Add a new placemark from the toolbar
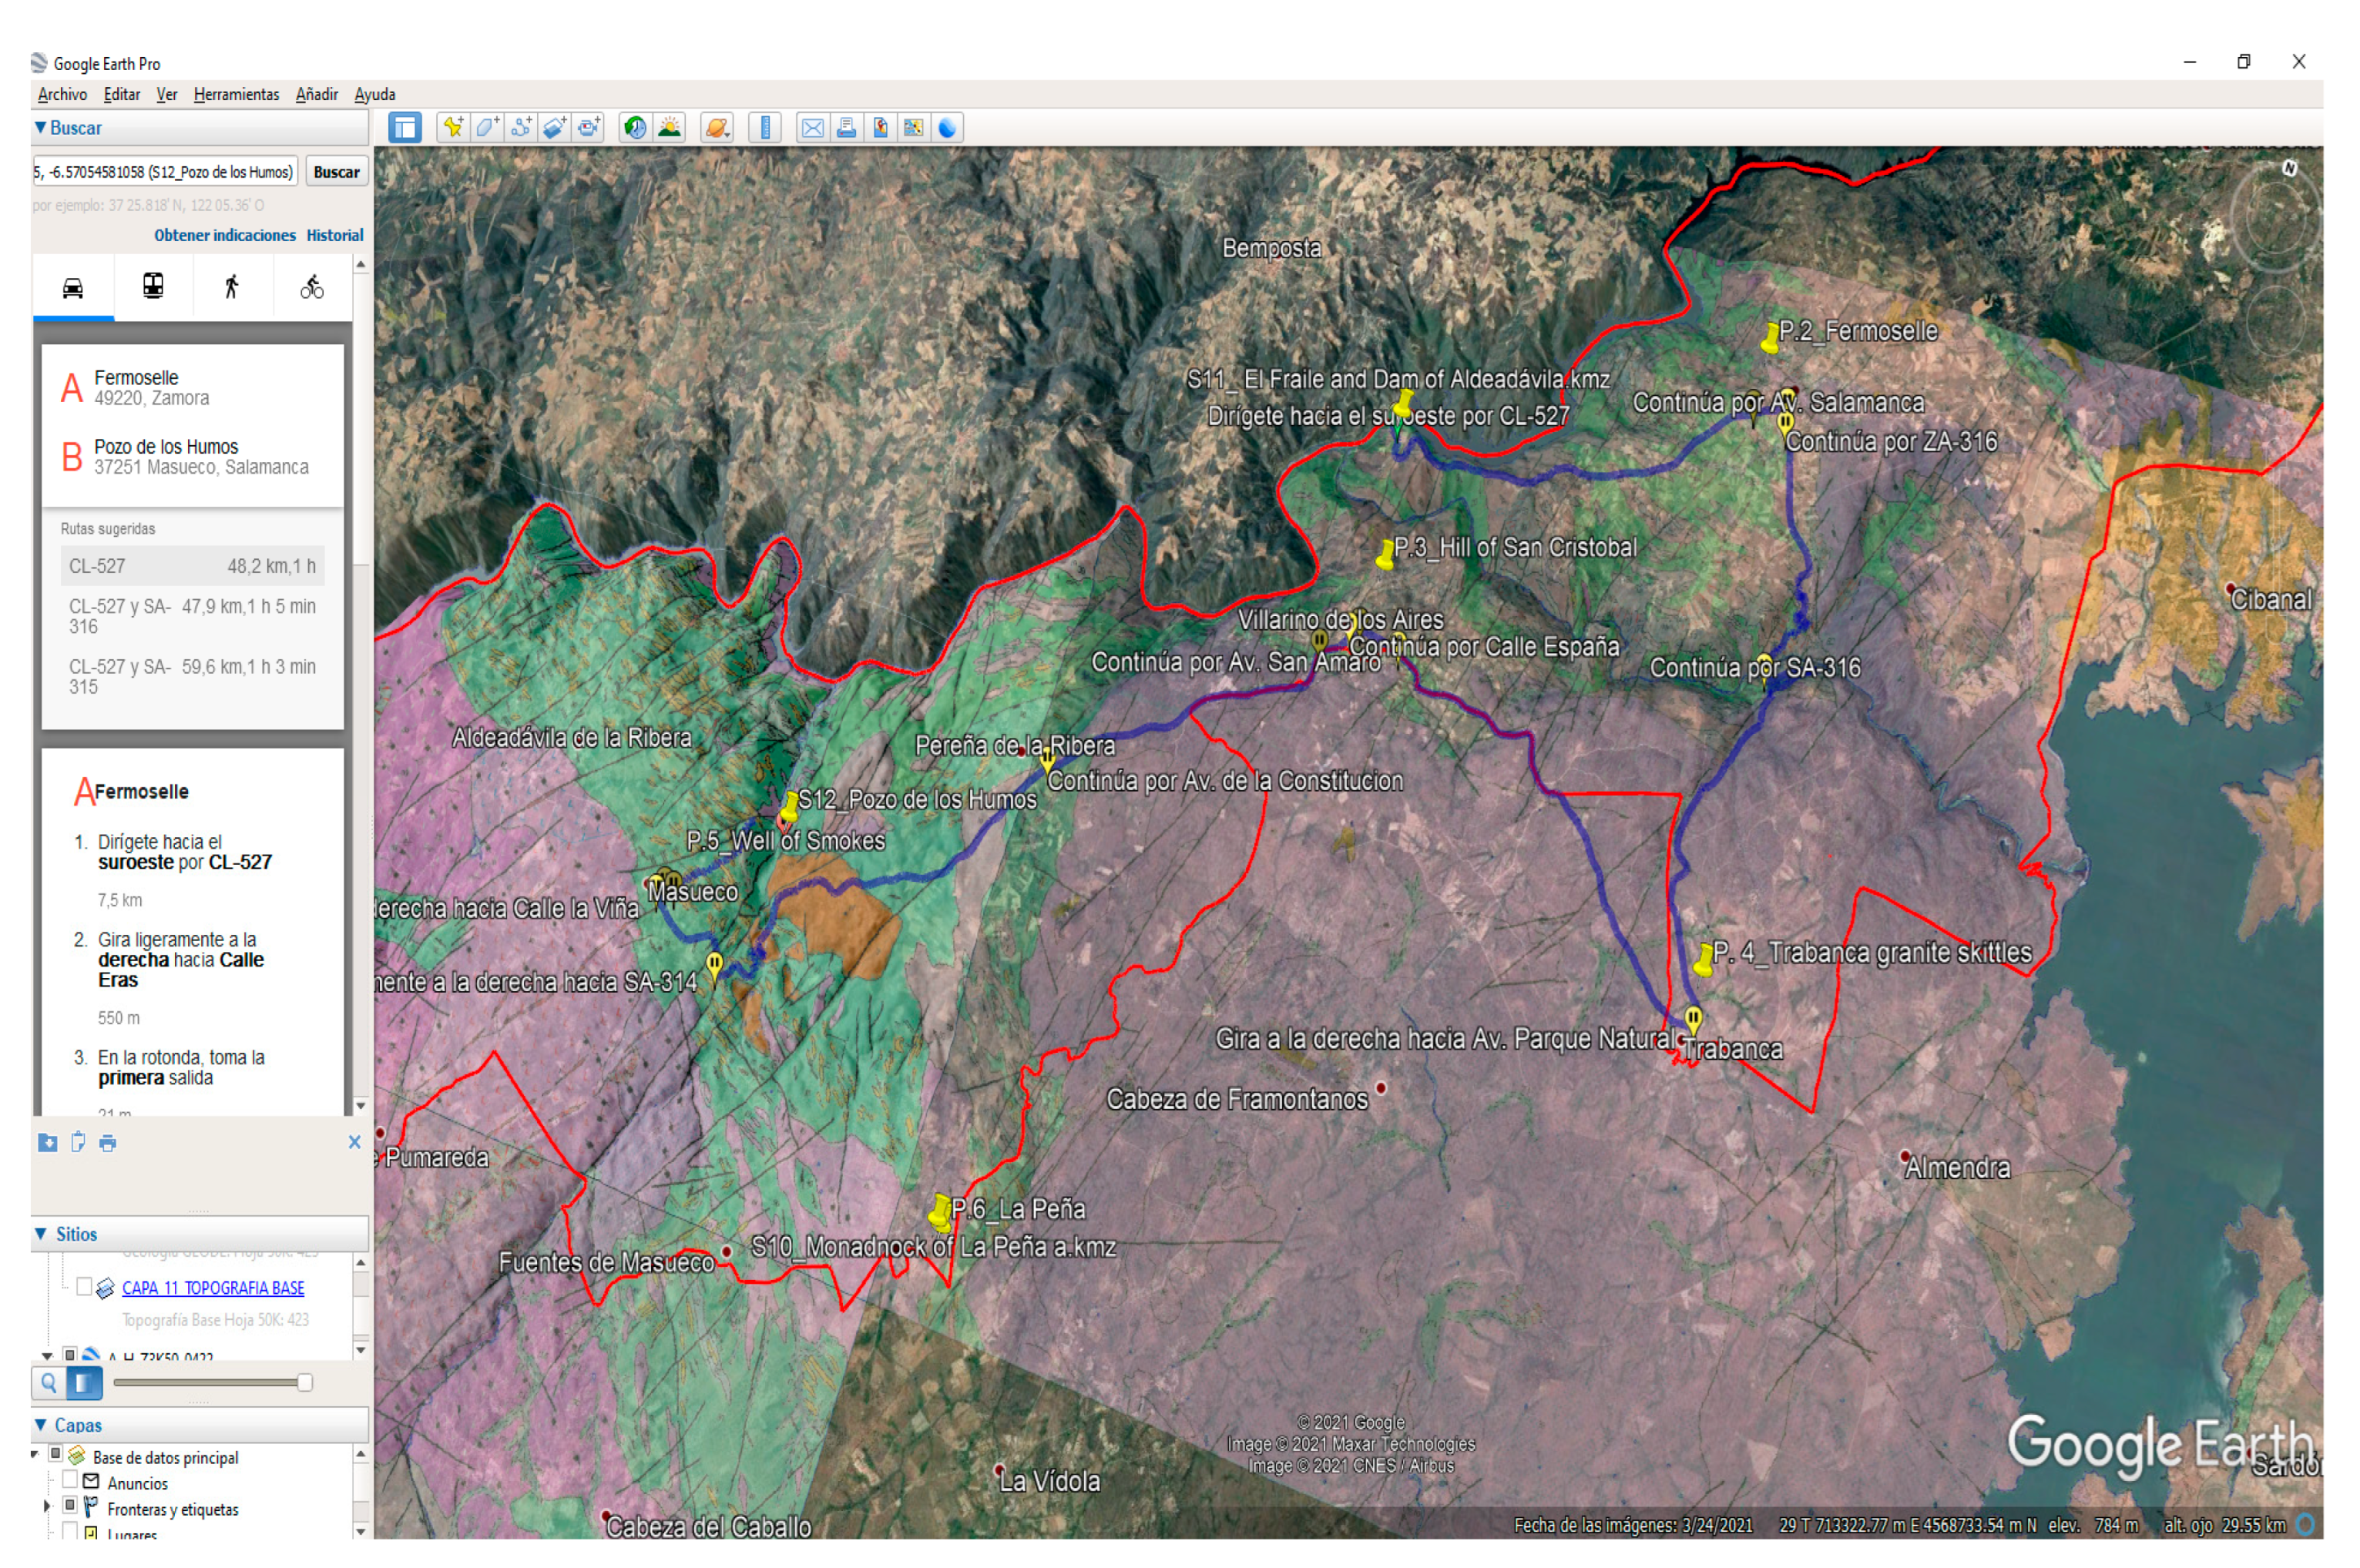 453,128
